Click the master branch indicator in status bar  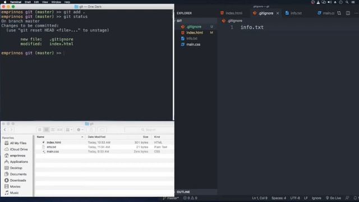point(171,198)
